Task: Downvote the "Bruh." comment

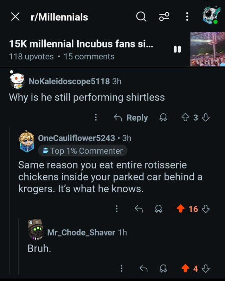Action: 206,269
